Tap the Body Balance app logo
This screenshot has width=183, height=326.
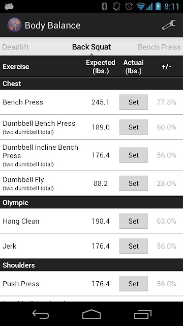pyautogui.click(x=14, y=25)
